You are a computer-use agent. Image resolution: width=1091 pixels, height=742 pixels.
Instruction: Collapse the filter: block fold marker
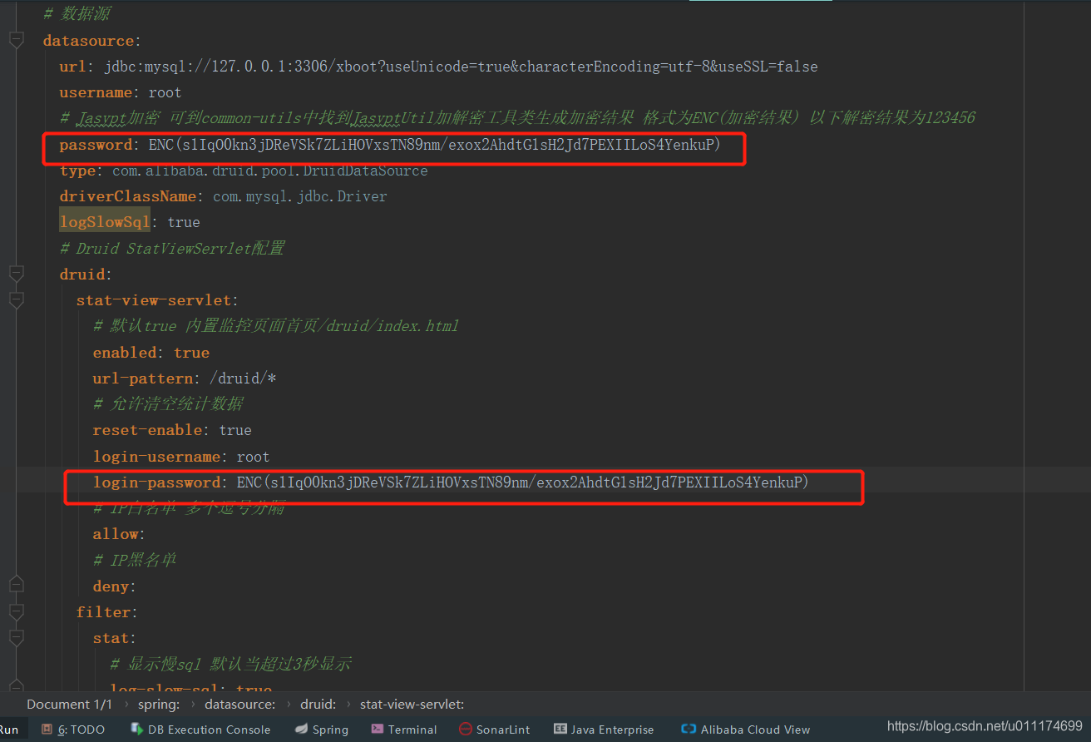point(16,611)
